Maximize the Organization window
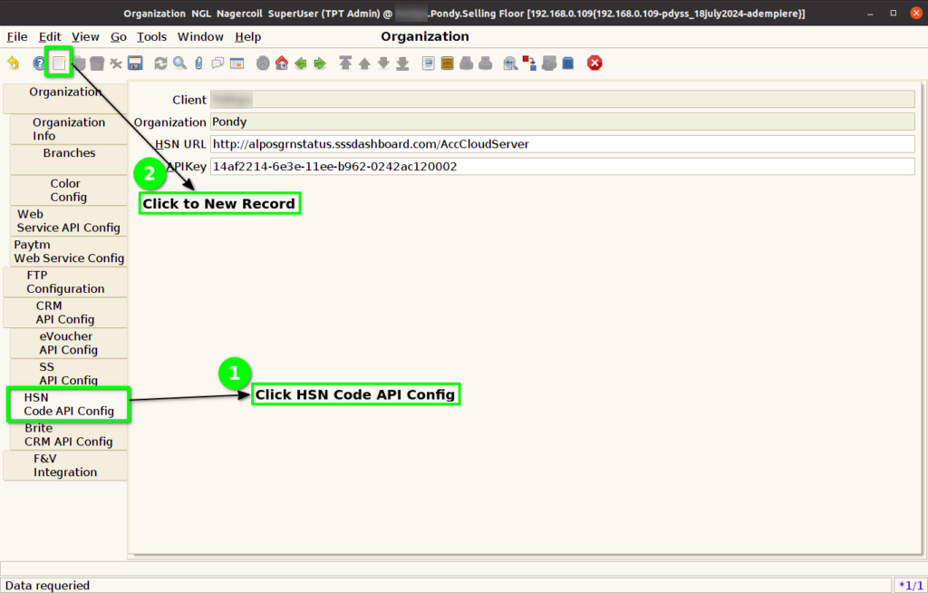This screenshot has height=593, width=928. tap(893, 13)
